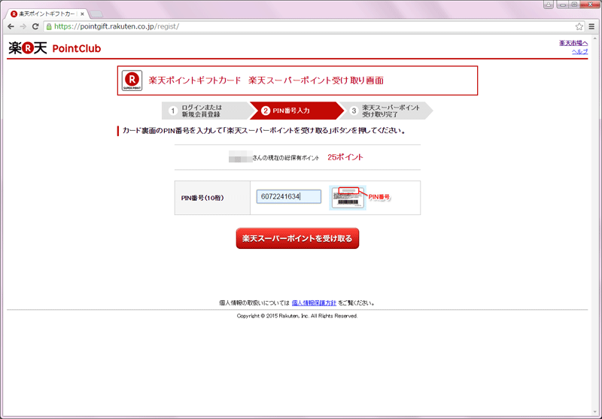
Task: Click the gift card PIN location thumbnail
Action: (348, 198)
